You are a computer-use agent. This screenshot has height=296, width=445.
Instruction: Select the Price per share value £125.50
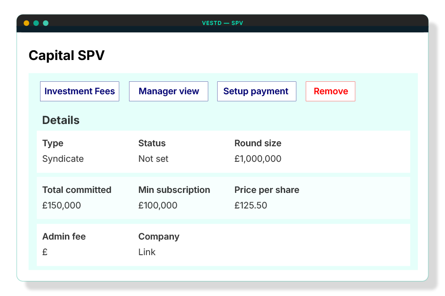click(251, 205)
